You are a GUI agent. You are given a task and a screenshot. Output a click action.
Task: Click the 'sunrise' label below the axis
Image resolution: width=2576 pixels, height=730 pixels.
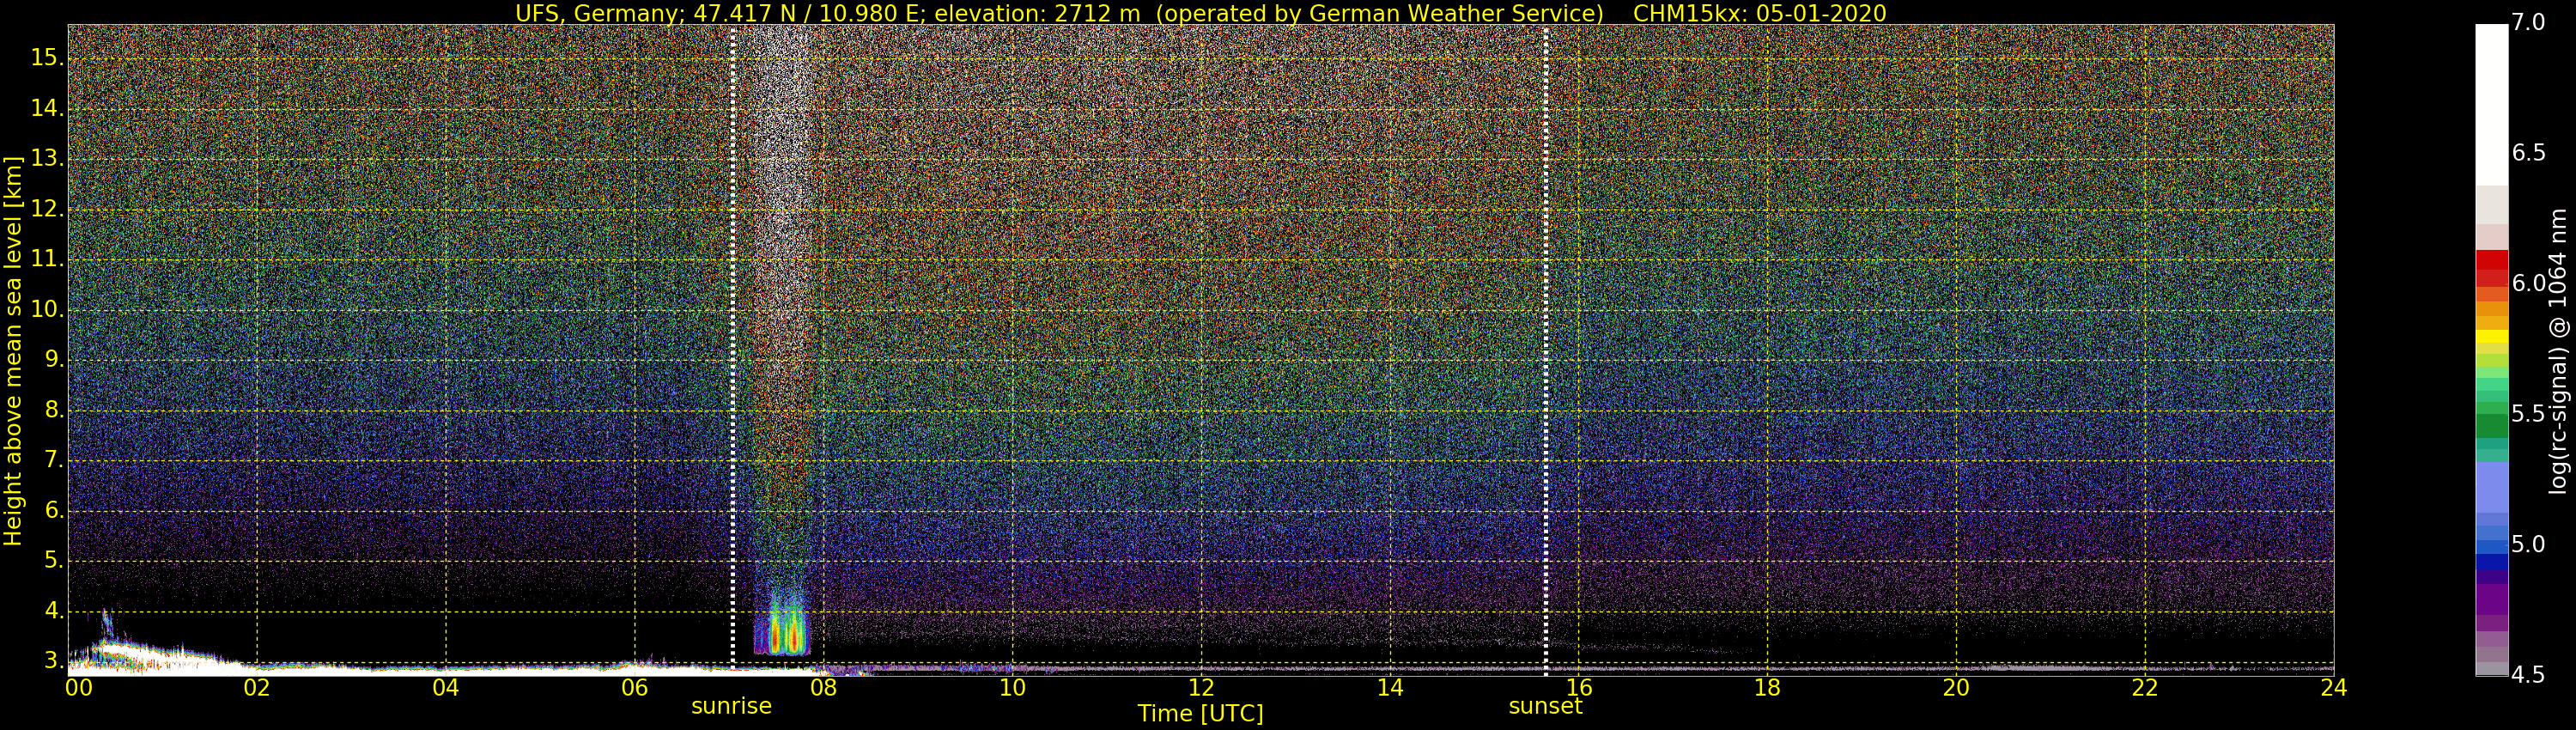731,706
